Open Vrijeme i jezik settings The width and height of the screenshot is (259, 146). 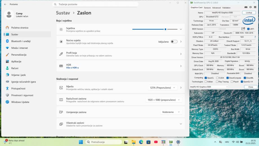point(27,75)
